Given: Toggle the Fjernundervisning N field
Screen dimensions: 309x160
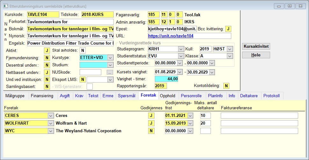Looking at the screenshot, I should point(47,58).
